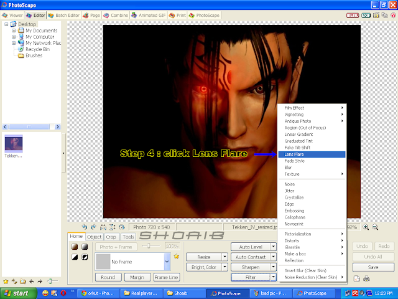Viewport: 398px width, 299px height.
Task: Click the arbitrary rotate circular icon
Action: coord(122,227)
